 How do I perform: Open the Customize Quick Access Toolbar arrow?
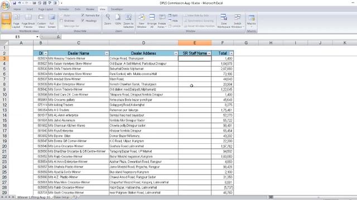(x=61, y=3)
